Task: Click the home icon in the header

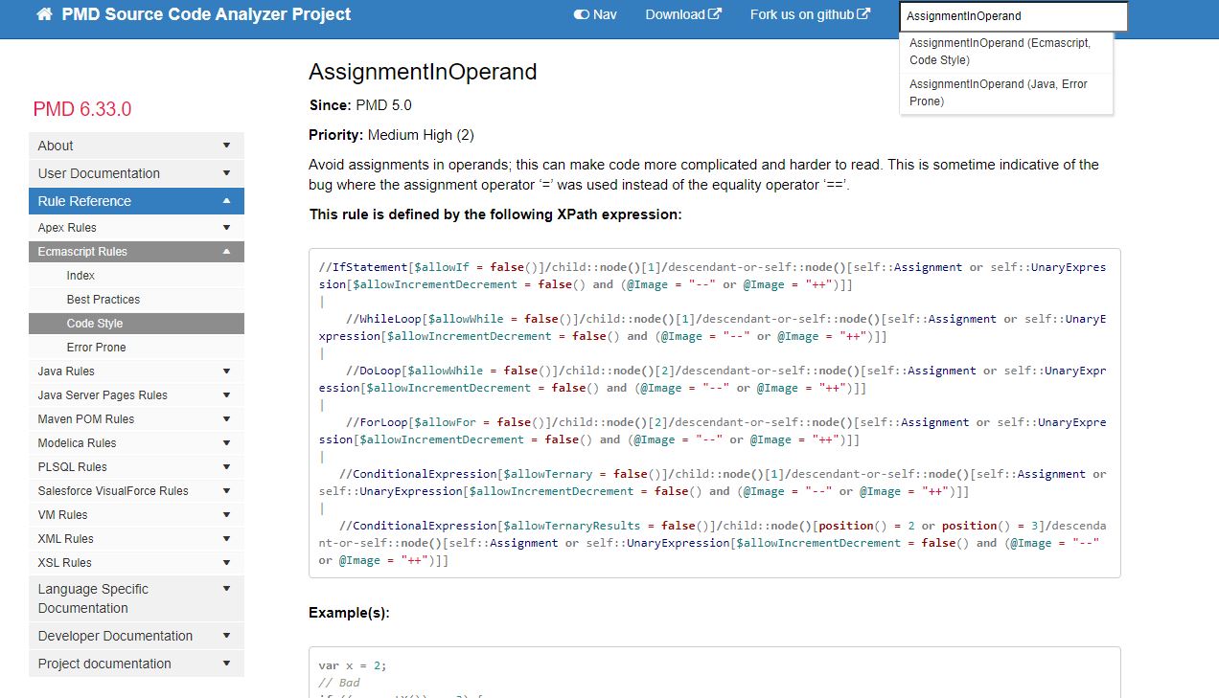Action: pyautogui.click(x=44, y=14)
